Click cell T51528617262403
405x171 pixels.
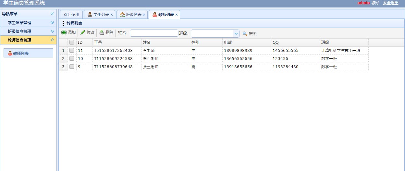pos(113,51)
